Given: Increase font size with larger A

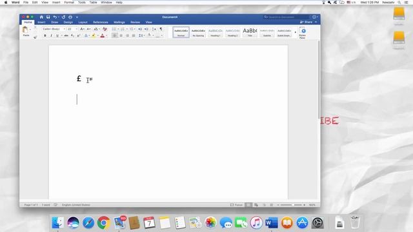Looking at the screenshot, I should coord(82,29).
